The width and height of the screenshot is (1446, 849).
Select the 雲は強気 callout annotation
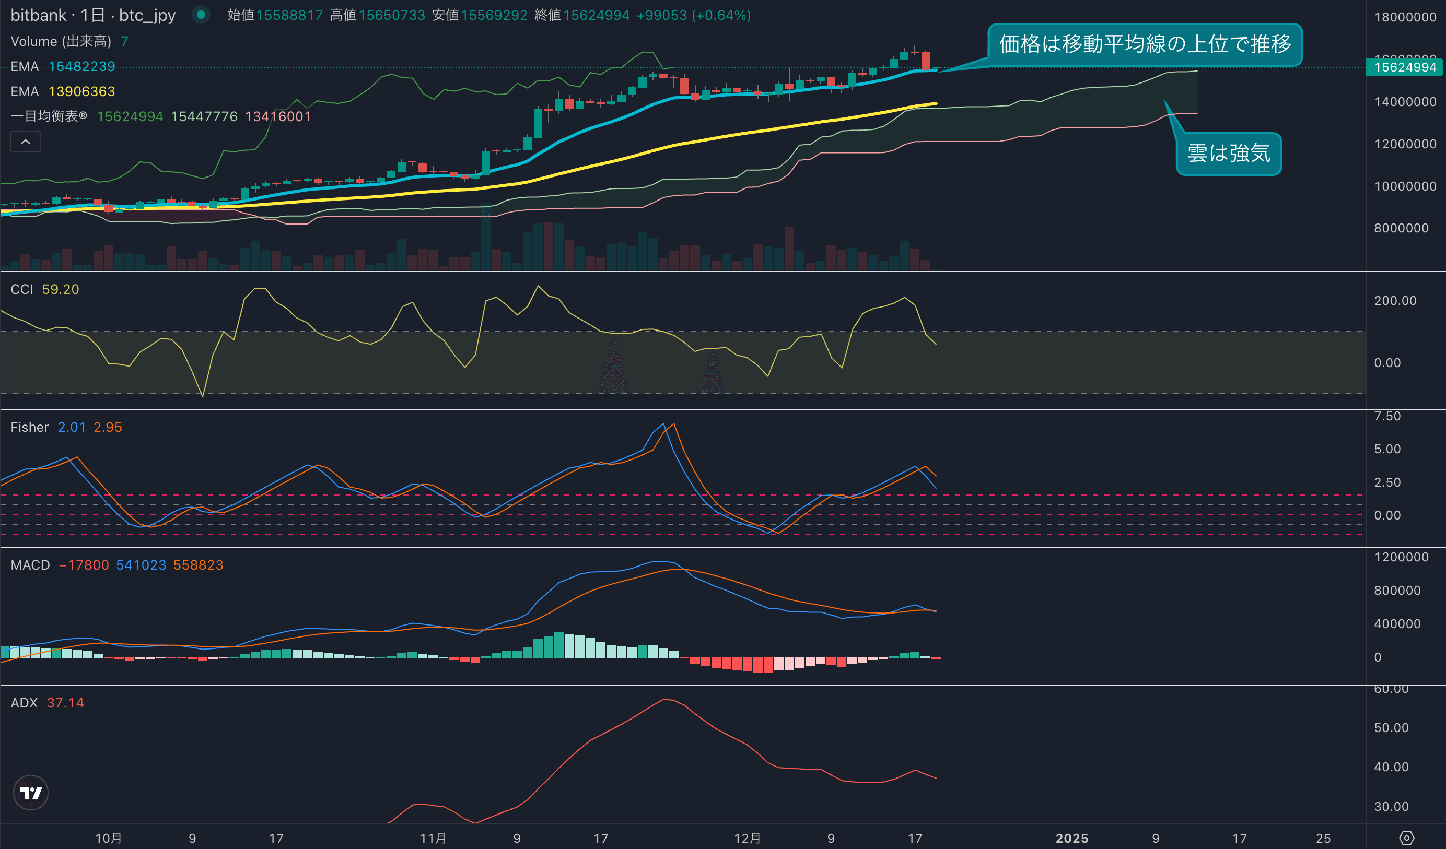pos(1229,153)
